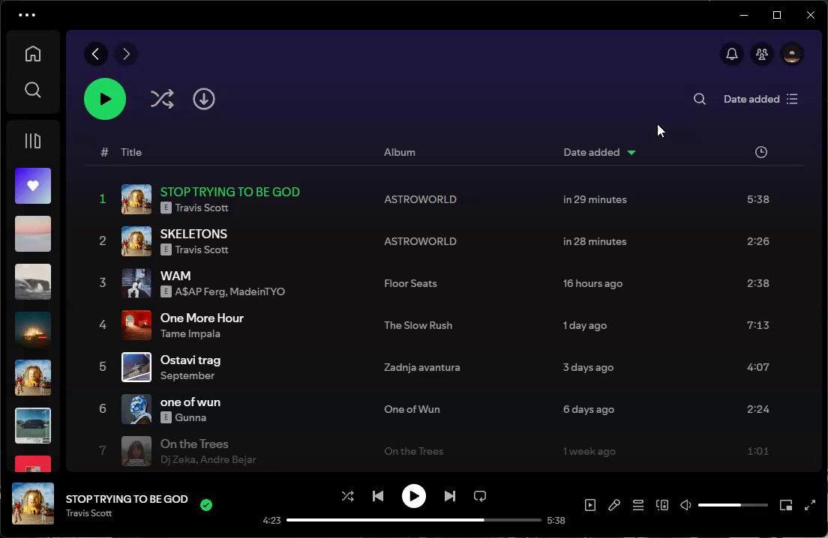Toggle Date added column sort direction

coord(599,152)
